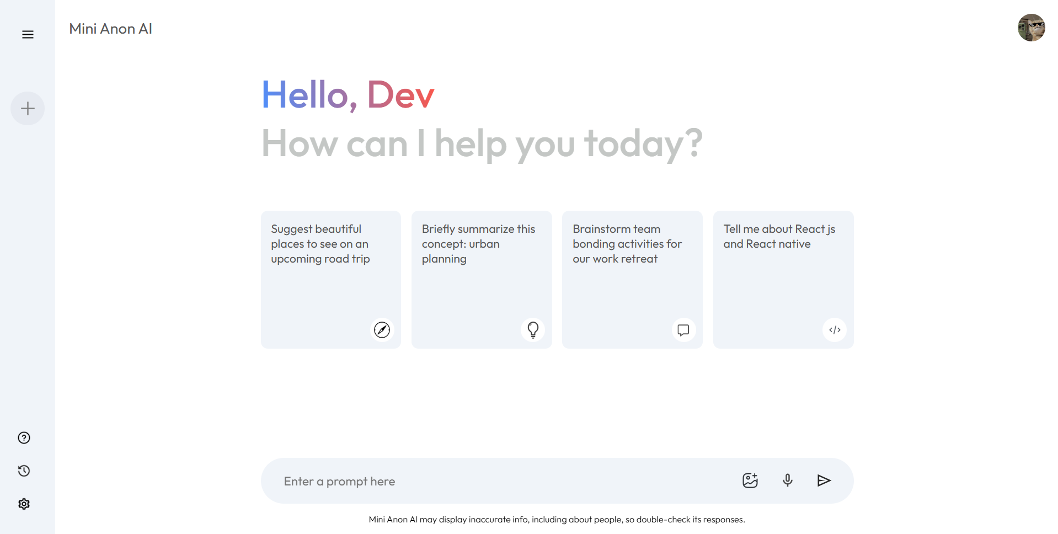Choose the team bonding brainstorm card
The height and width of the screenshot is (534, 1058).
(x=632, y=280)
